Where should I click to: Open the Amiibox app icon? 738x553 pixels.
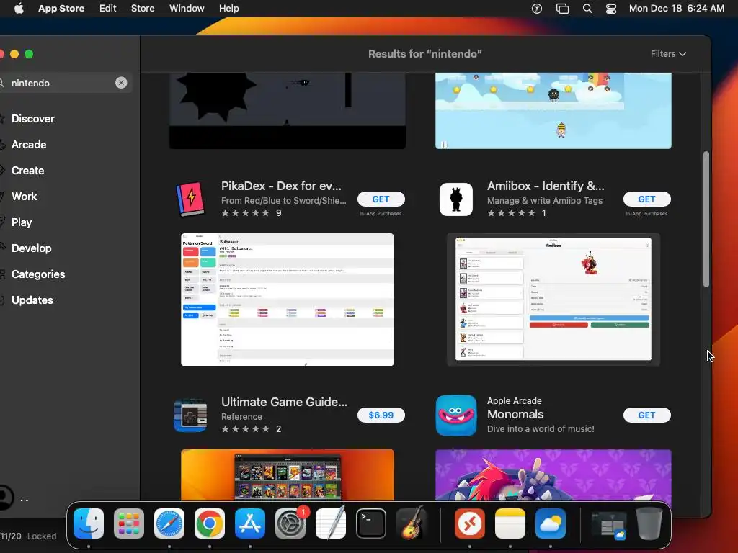(x=456, y=199)
